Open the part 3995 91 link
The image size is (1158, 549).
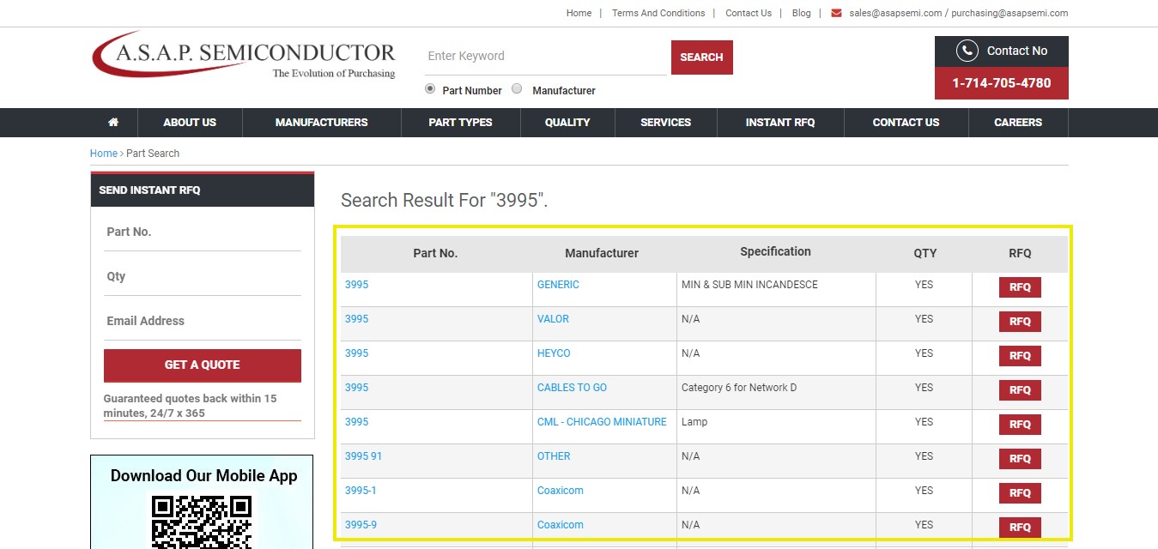tap(363, 456)
